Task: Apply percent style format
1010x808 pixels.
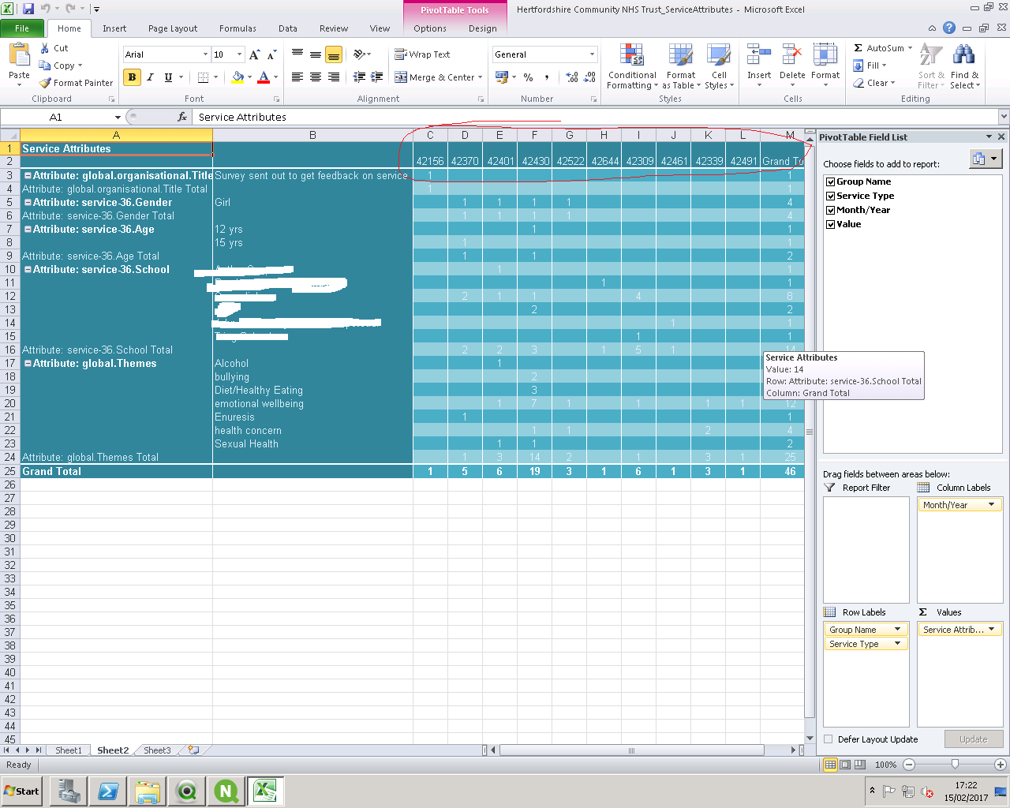Action: coord(529,77)
